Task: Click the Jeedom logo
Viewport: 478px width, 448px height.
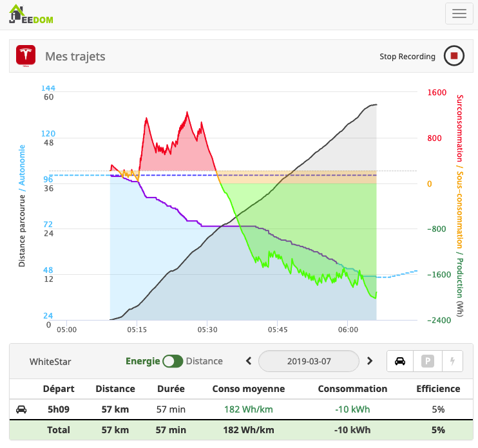Action: coord(31,14)
